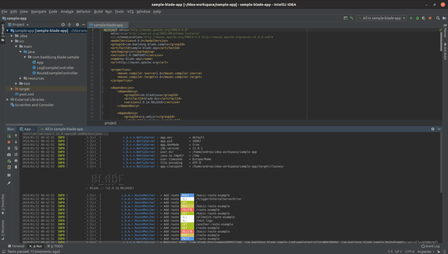The width and height of the screenshot is (448, 254).
Task: Clear console output with the trash icon
Action: [16, 167]
